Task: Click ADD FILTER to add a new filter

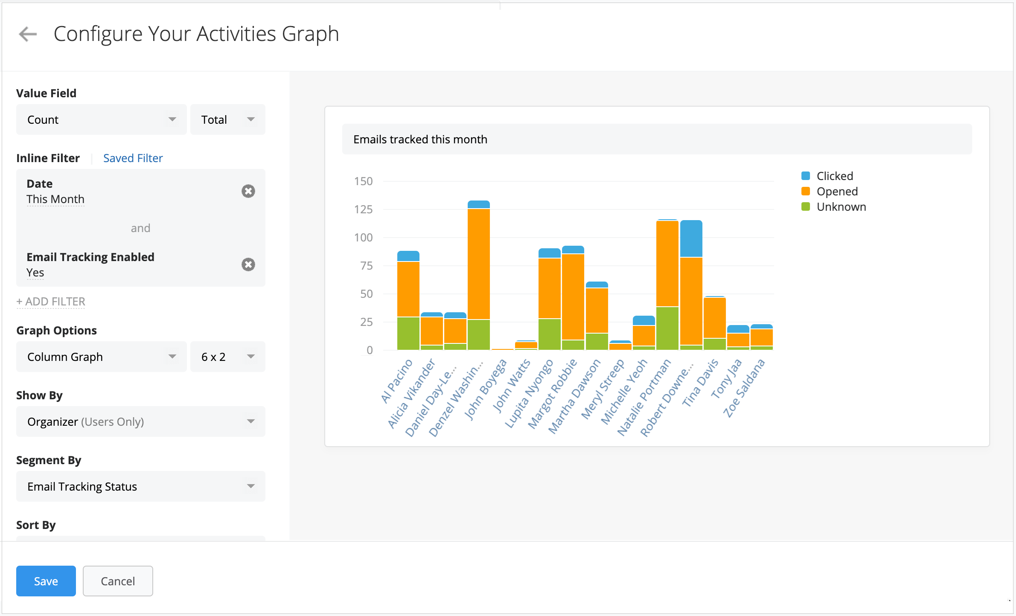Action: tap(50, 301)
